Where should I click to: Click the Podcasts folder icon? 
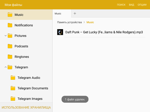coord(10,46)
